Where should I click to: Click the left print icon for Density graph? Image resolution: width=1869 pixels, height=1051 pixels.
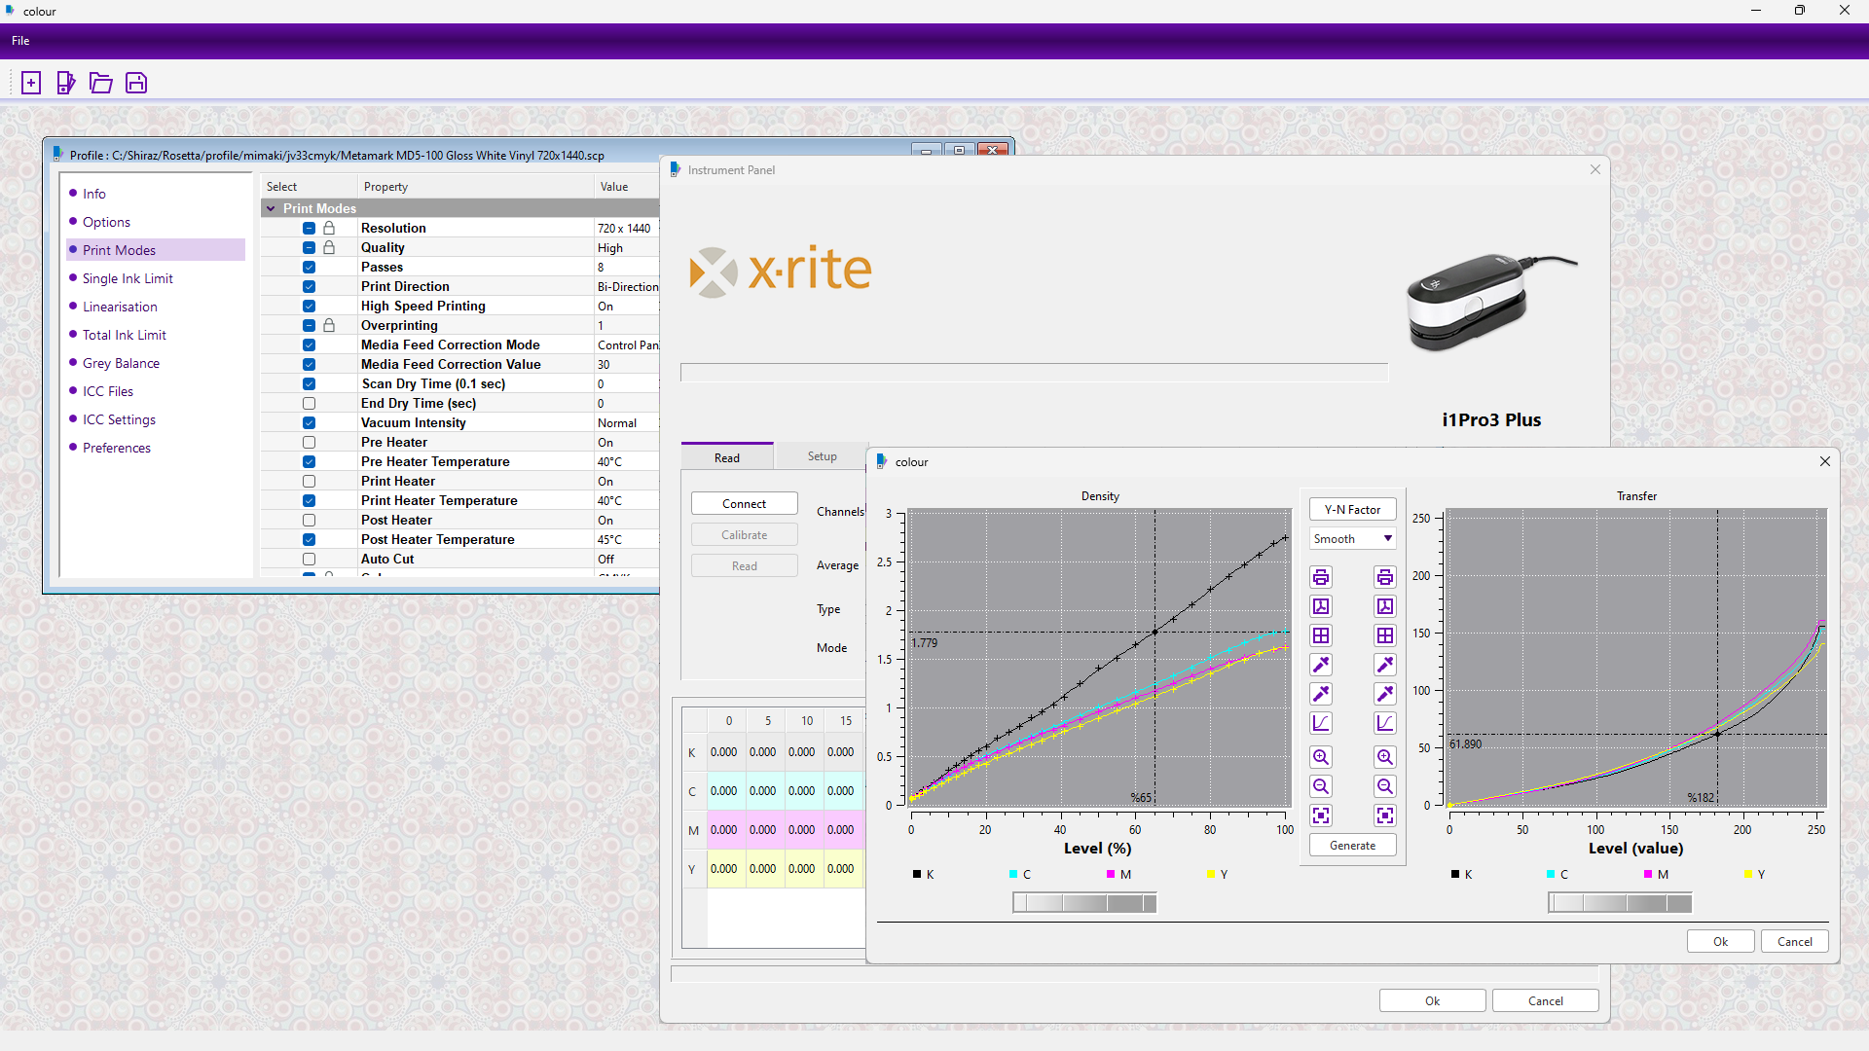[x=1321, y=577]
